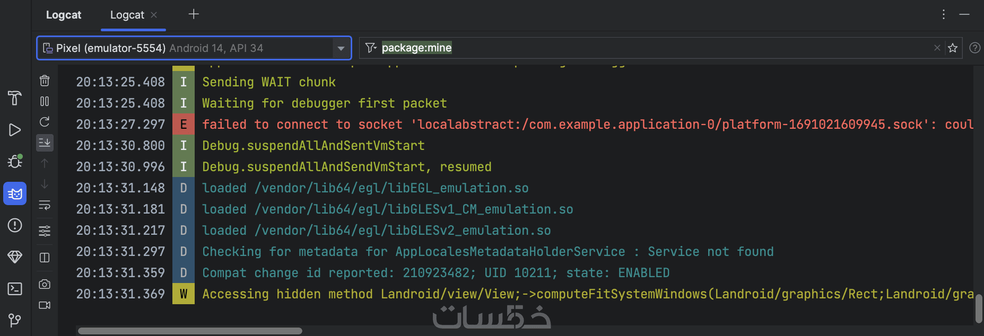This screenshot has height=336, width=984.
Task: Favorite the filter with the star button
Action: 953,48
